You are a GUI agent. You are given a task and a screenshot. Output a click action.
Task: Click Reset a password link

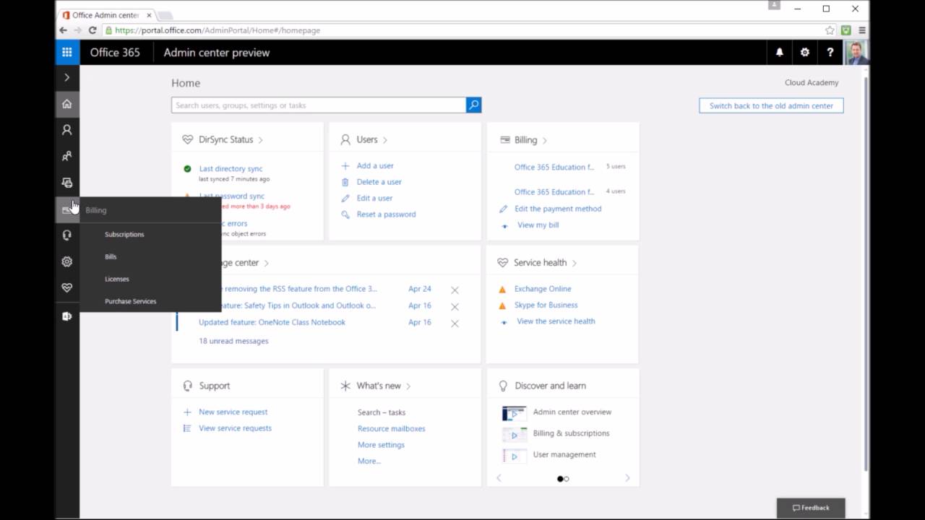click(386, 214)
